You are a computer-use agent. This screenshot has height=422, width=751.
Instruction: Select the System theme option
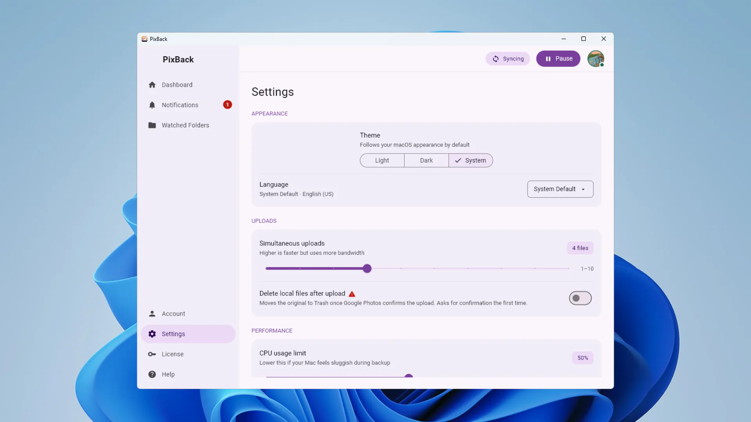(x=471, y=160)
